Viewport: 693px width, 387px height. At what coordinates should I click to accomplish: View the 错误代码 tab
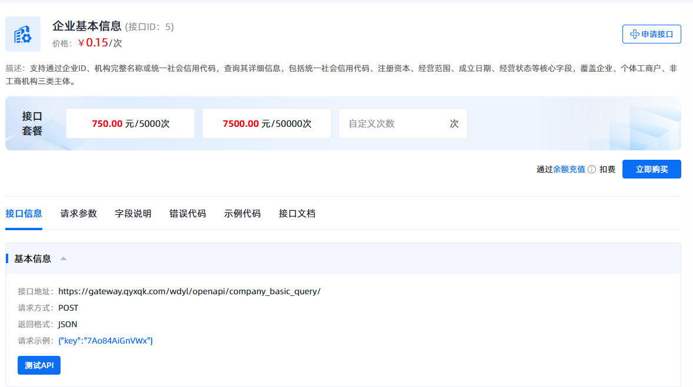pos(187,214)
